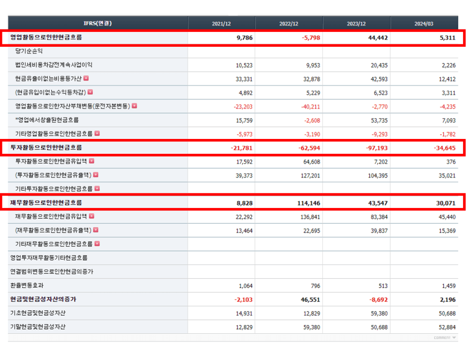Expand 투자활동으로인한현금유입액 plus icon
This screenshot has width=467, height=343.
coord(91,161)
